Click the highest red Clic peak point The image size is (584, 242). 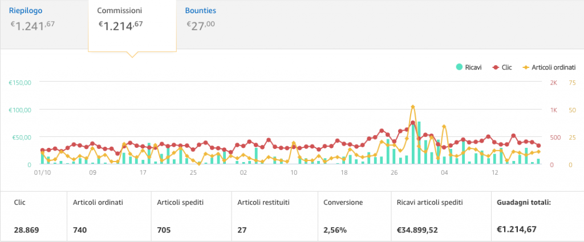[413, 123]
